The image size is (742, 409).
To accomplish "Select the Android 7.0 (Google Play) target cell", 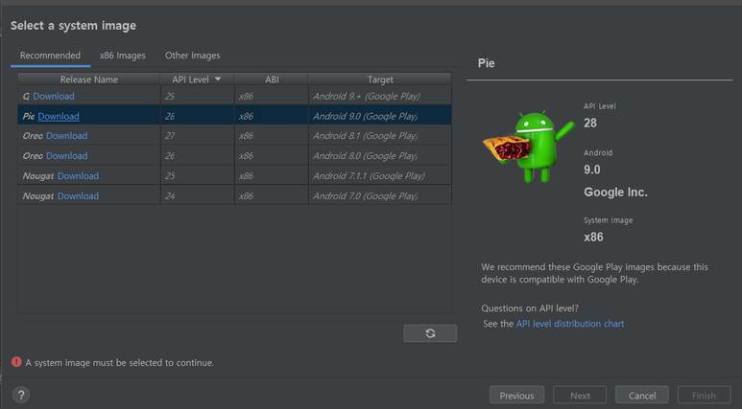I will [x=380, y=196].
